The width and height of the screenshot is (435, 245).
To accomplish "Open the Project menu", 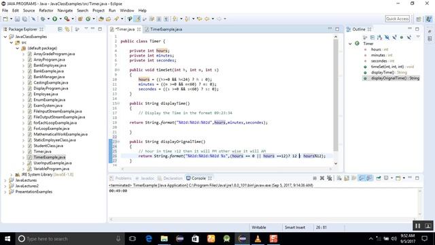I will [x=99, y=11].
